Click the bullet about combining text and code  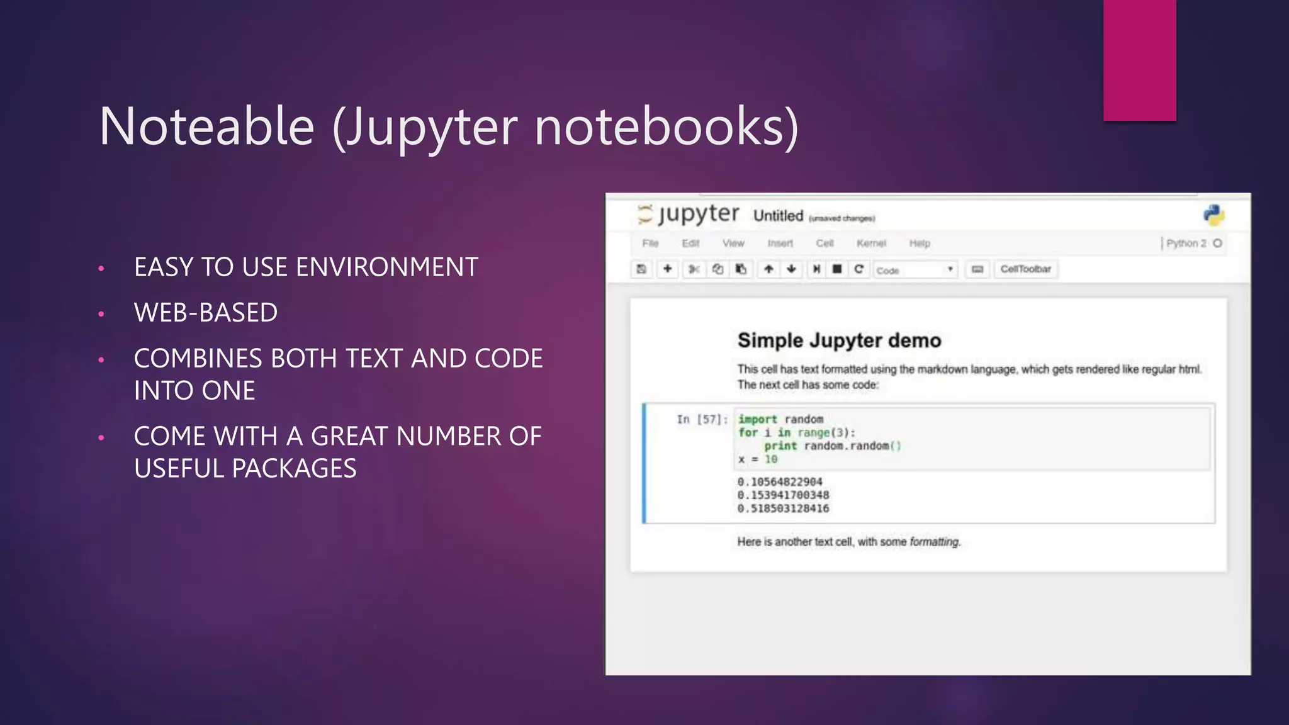pyautogui.click(x=339, y=374)
